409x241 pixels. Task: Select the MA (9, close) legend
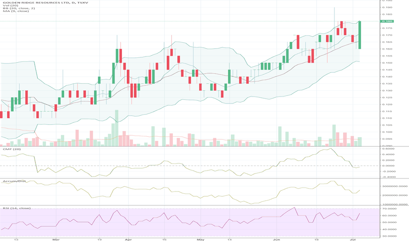pos(16,11)
